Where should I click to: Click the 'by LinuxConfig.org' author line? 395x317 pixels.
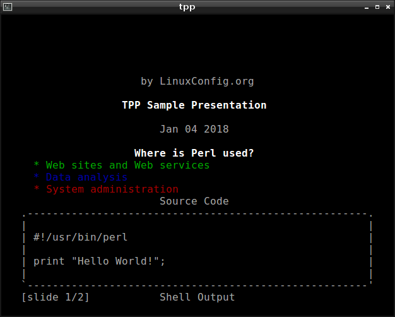pos(197,81)
